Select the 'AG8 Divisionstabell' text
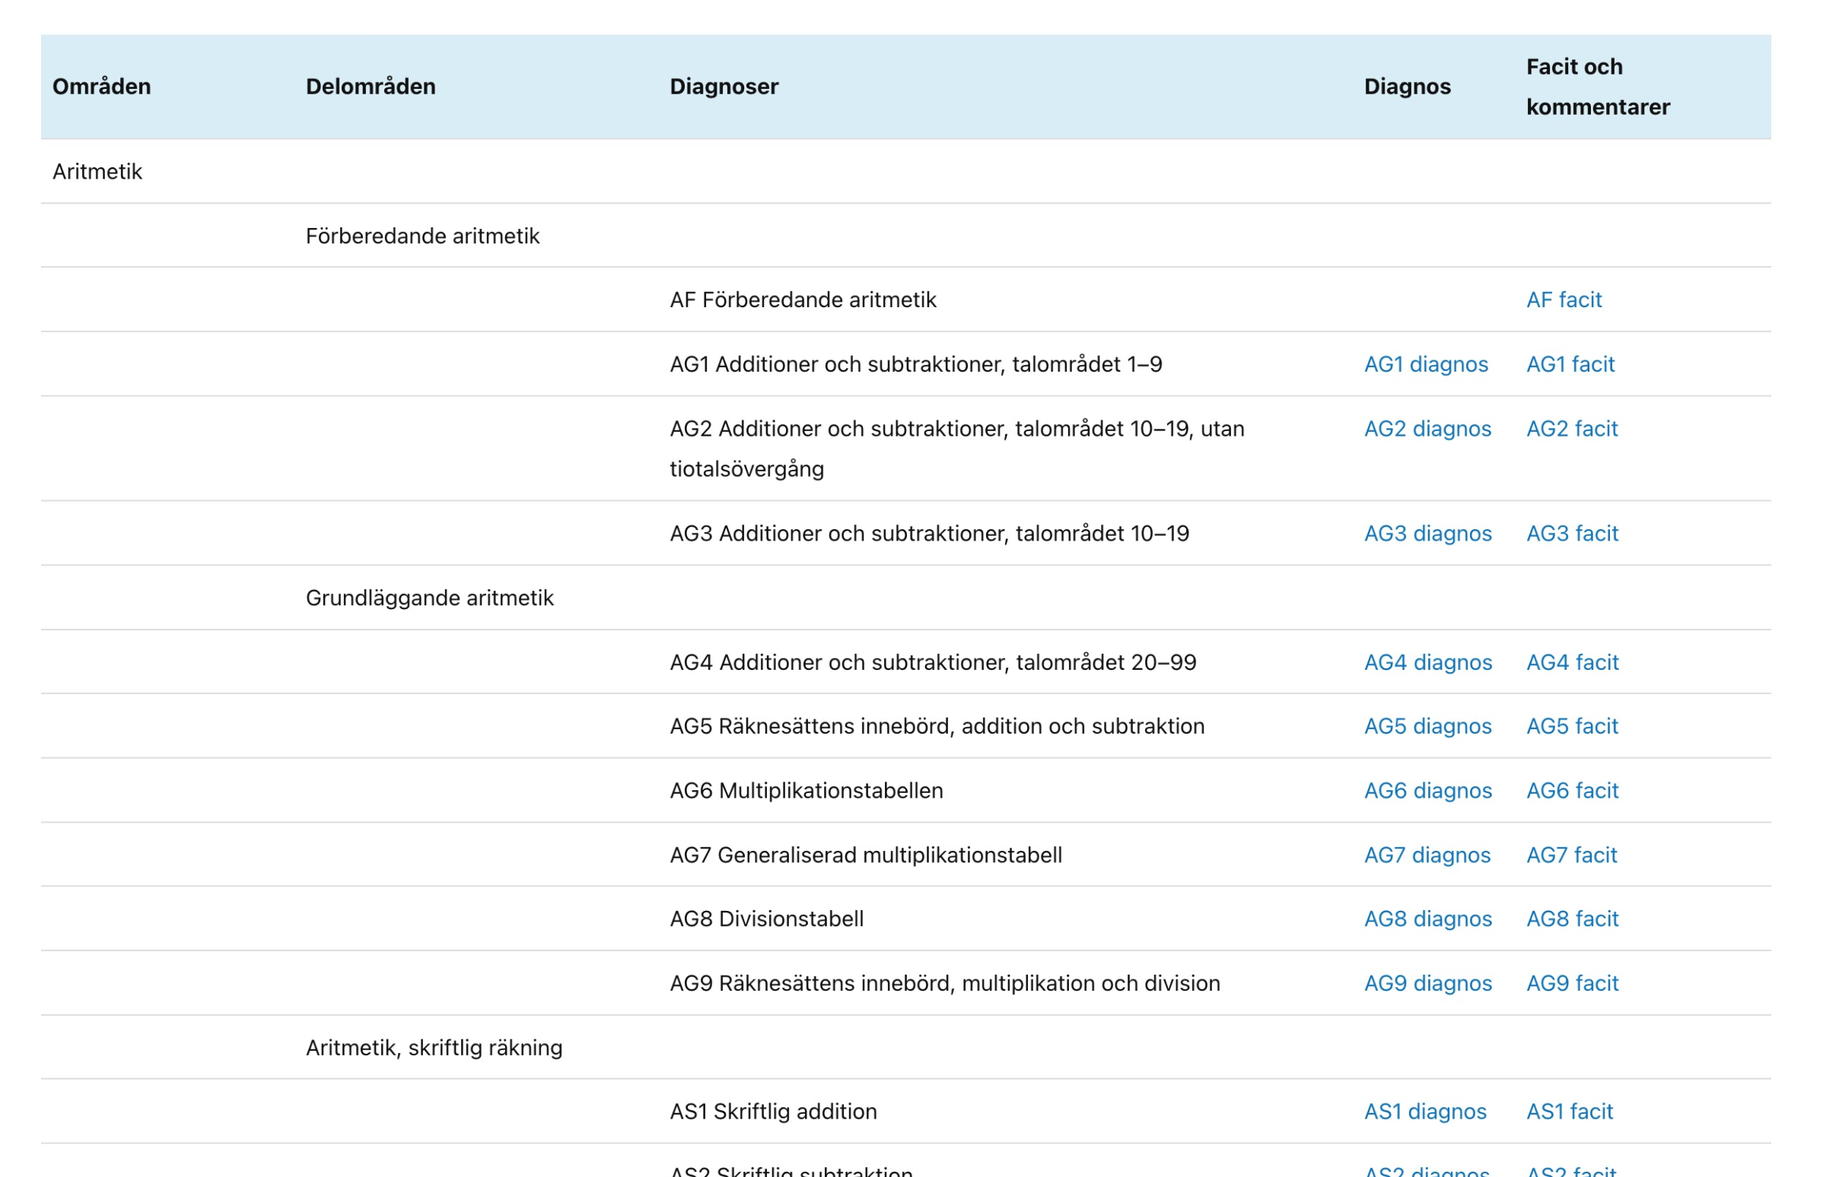 pos(767,918)
